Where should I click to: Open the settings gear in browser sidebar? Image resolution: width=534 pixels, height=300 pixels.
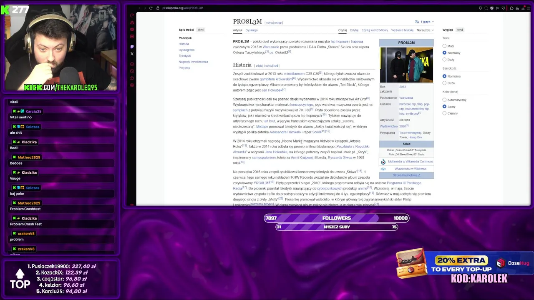[132, 85]
